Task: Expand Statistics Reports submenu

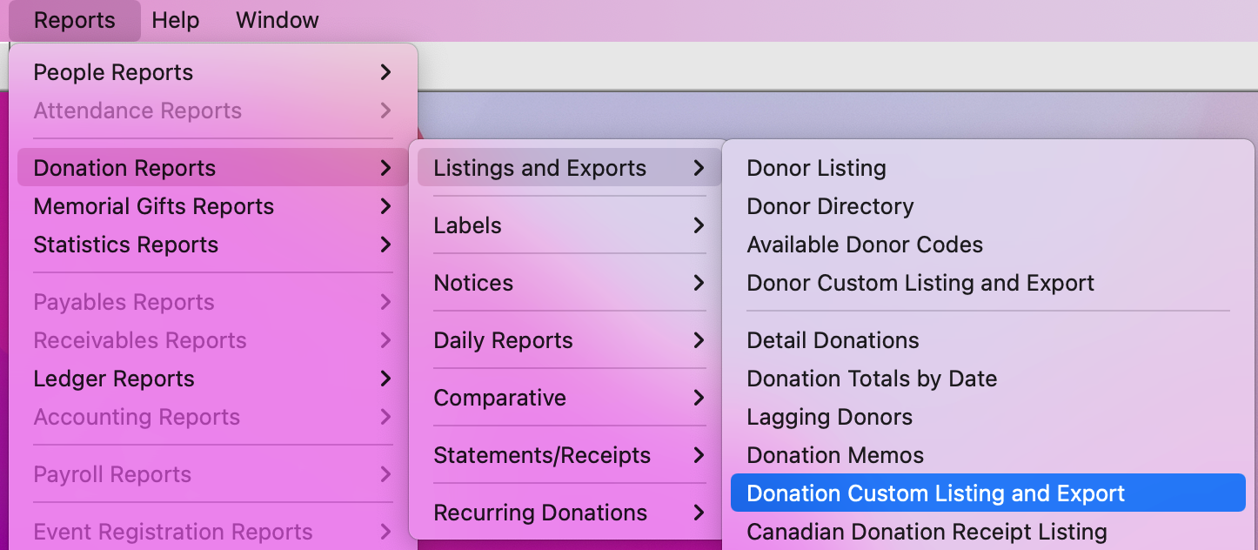Action: pos(125,245)
